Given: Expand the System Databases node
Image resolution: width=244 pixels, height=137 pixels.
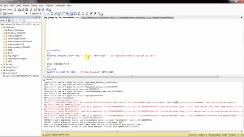Looking at the screenshot, I should pos(4,30).
